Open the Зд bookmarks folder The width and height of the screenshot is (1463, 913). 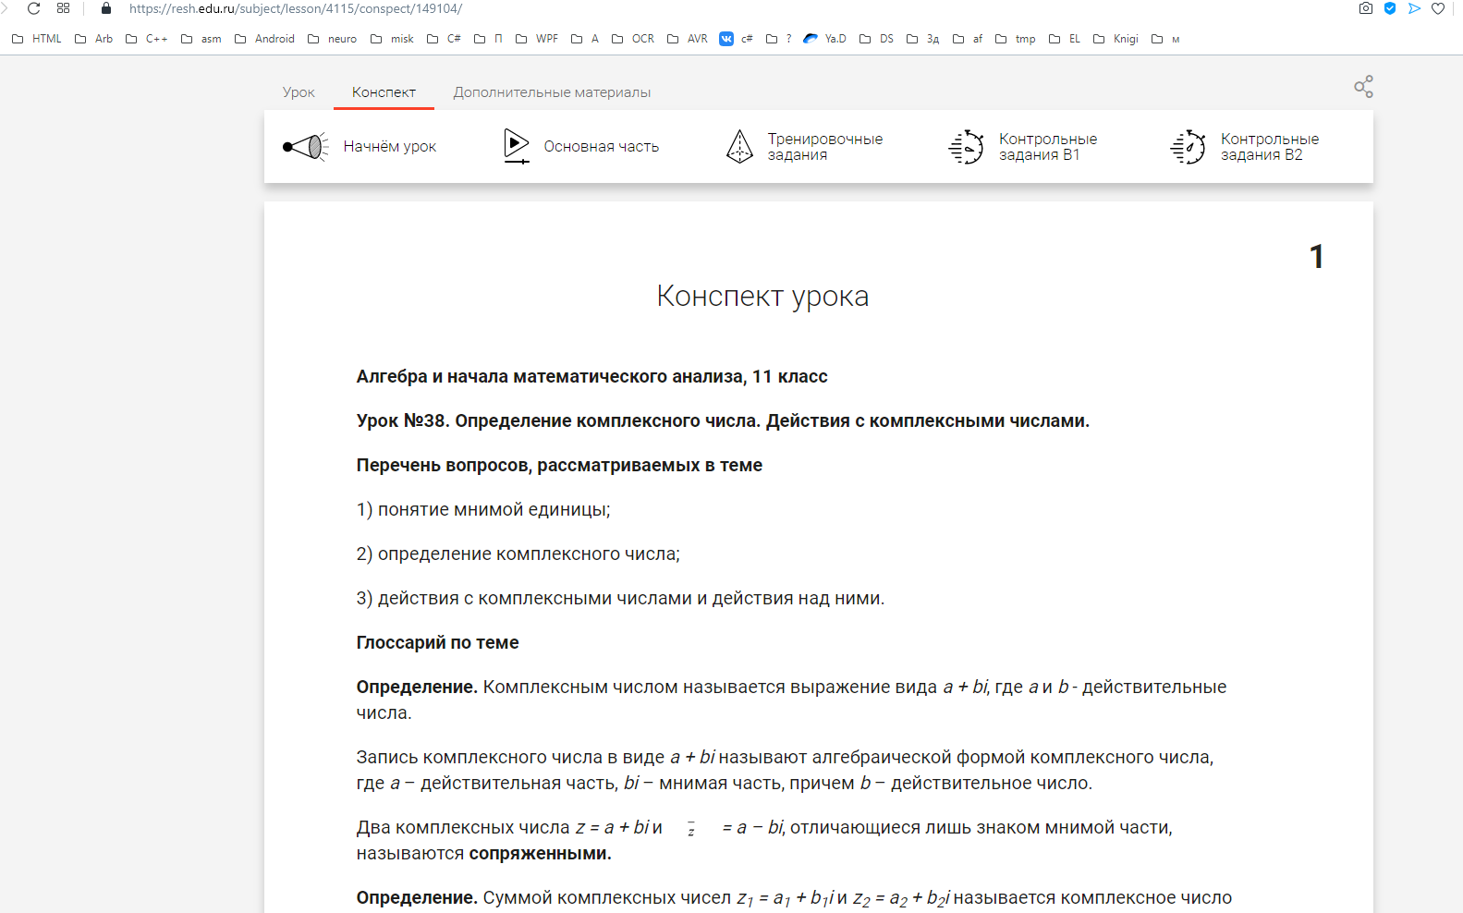(923, 39)
